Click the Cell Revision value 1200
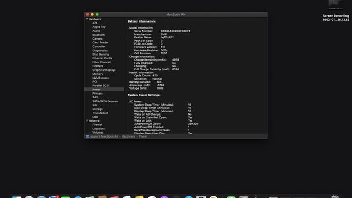The image size is (352, 198). 164,53
